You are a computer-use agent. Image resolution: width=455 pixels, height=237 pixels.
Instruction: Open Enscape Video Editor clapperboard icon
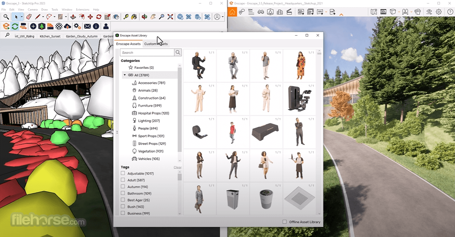tap(289, 12)
